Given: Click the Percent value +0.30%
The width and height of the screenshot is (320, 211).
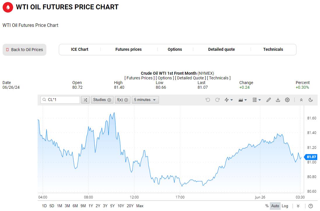Looking at the screenshot, I should point(302,88).
